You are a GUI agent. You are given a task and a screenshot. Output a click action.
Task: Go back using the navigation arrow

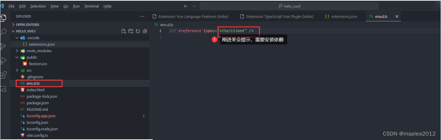tap(186, 6)
